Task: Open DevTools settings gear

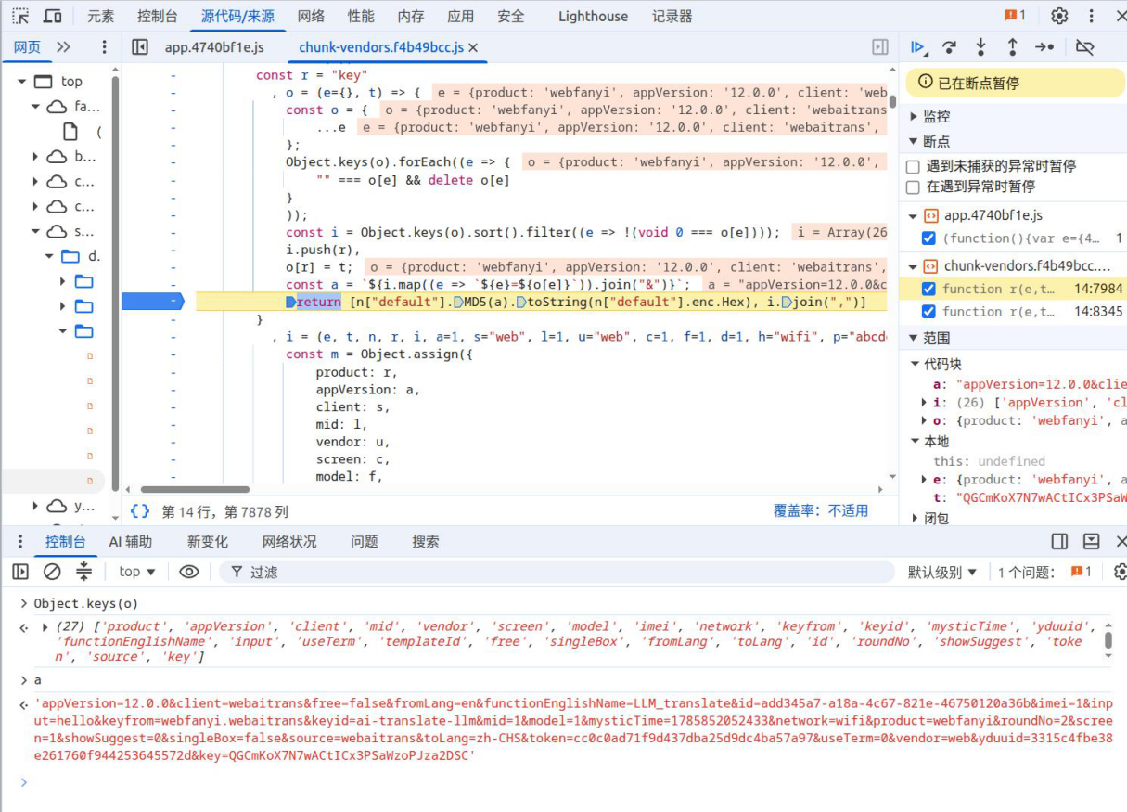Action: (1059, 16)
